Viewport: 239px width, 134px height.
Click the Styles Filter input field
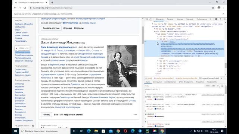point(174,86)
